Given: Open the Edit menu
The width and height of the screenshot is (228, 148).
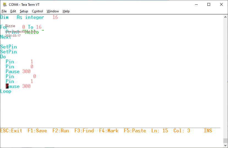Looking at the screenshot, I should (13, 11).
